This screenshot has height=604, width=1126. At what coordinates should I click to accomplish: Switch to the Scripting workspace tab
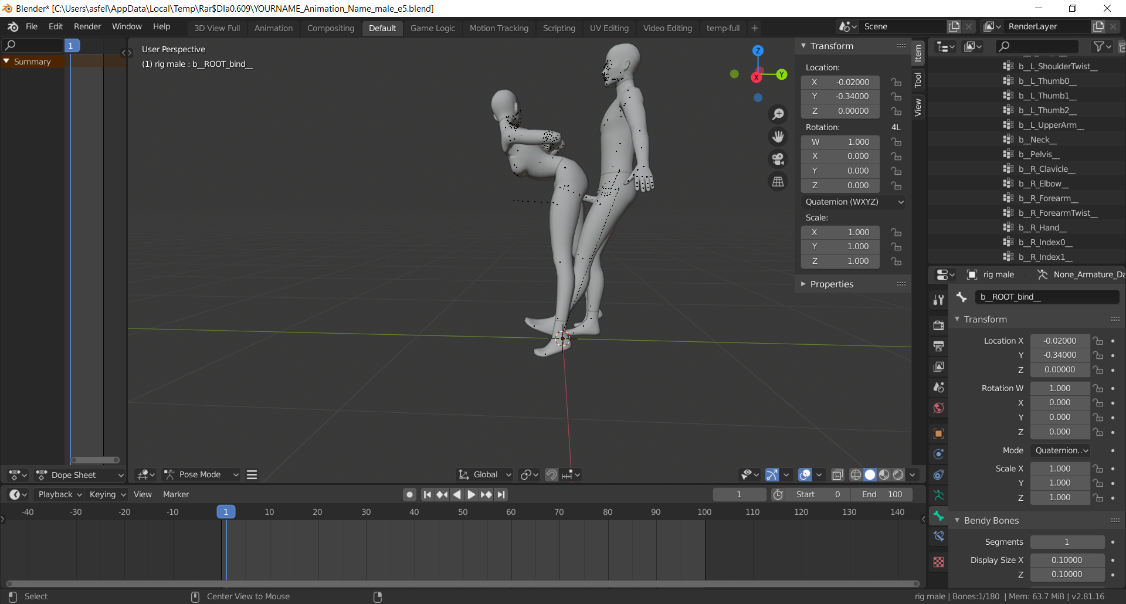(x=559, y=28)
